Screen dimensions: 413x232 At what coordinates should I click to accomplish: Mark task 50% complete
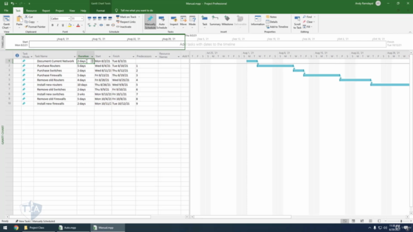[100, 19]
